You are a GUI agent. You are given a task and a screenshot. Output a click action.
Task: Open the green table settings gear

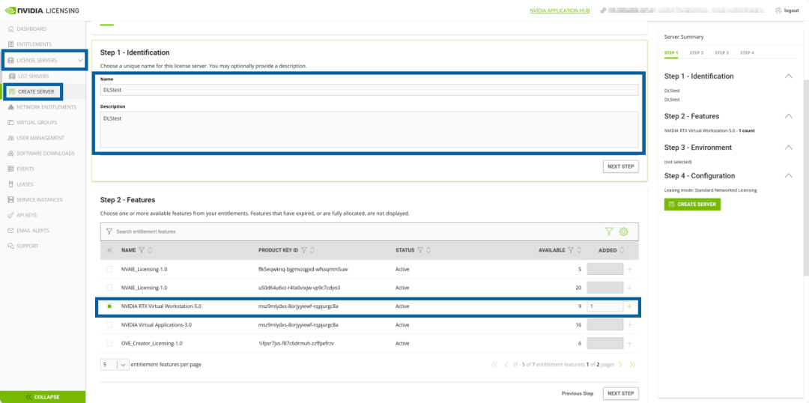click(624, 231)
